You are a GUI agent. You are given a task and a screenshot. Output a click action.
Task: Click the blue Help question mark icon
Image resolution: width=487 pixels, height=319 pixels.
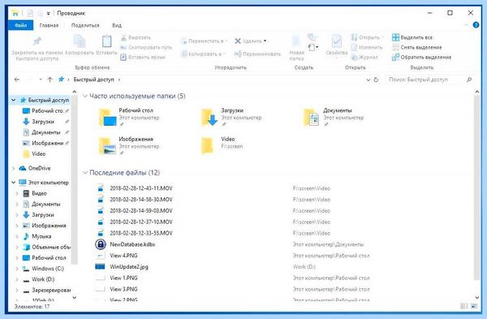pyautogui.click(x=476, y=25)
